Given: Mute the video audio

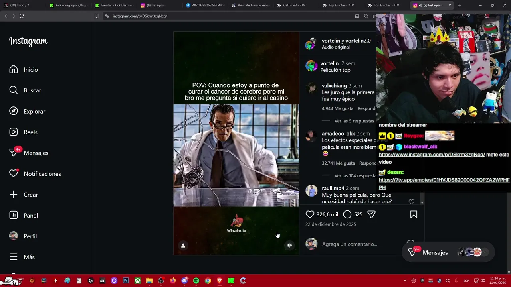Looking at the screenshot, I should pyautogui.click(x=290, y=246).
